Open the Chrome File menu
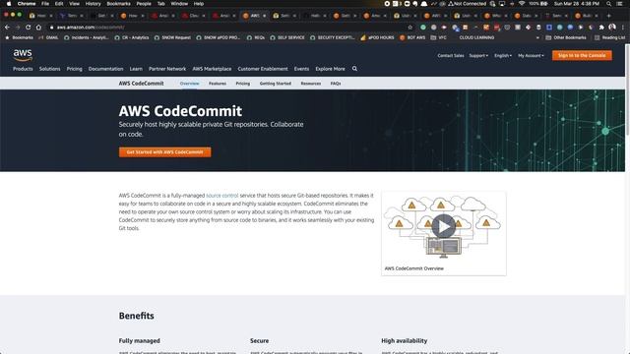 click(45, 4)
